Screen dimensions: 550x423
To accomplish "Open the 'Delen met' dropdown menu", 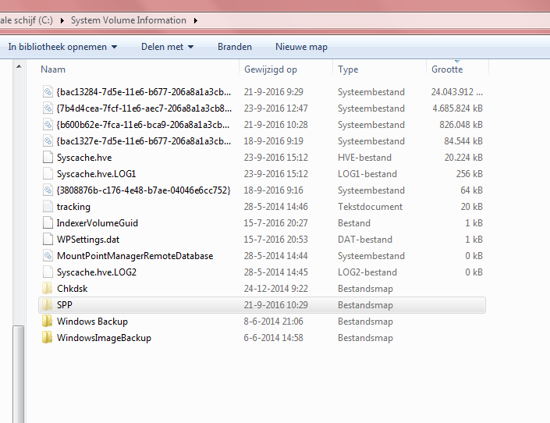I will click(x=167, y=47).
